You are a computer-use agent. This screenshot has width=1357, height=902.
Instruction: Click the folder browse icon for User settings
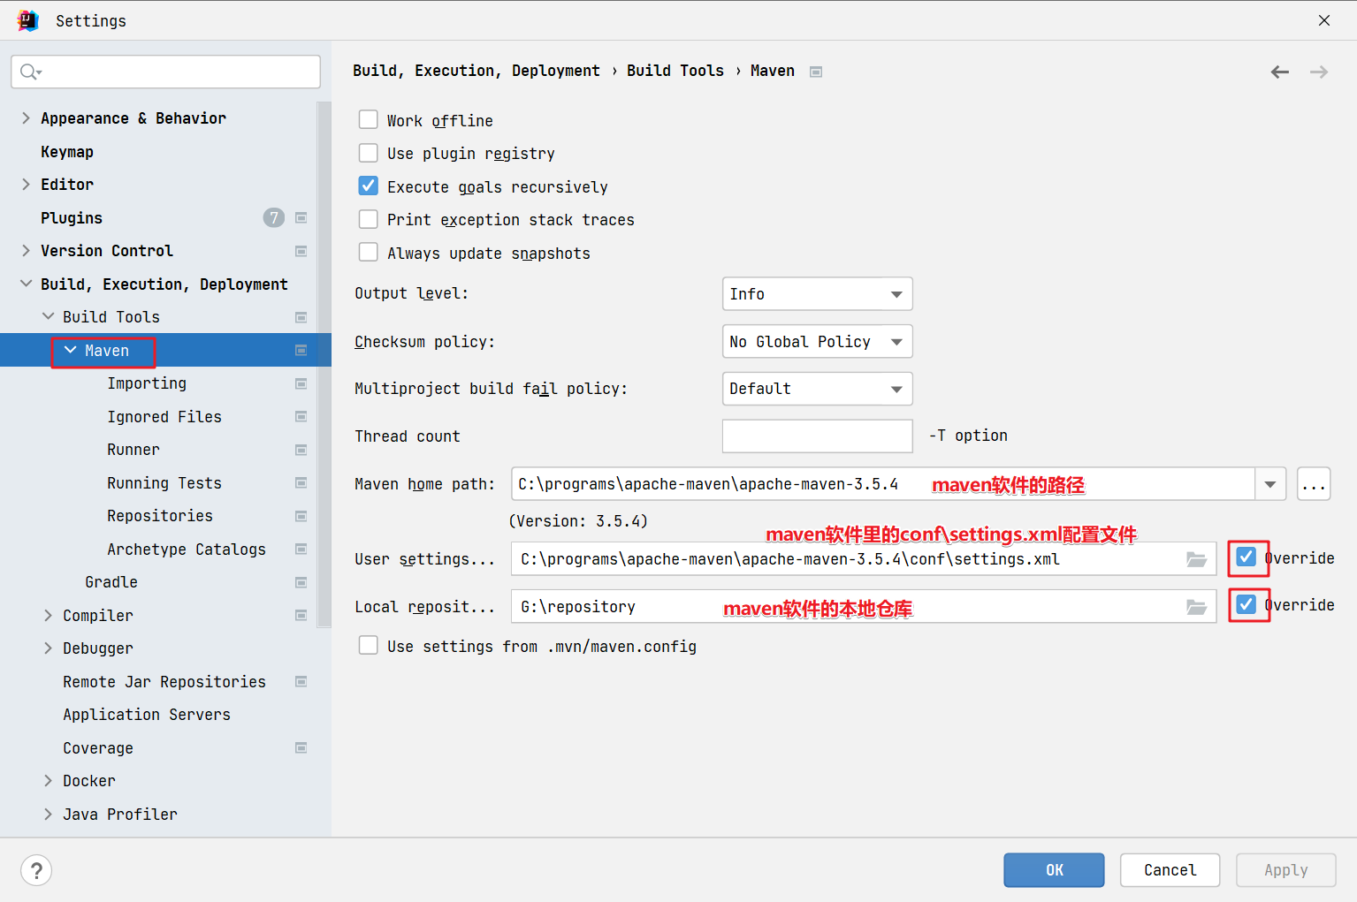[1196, 559]
